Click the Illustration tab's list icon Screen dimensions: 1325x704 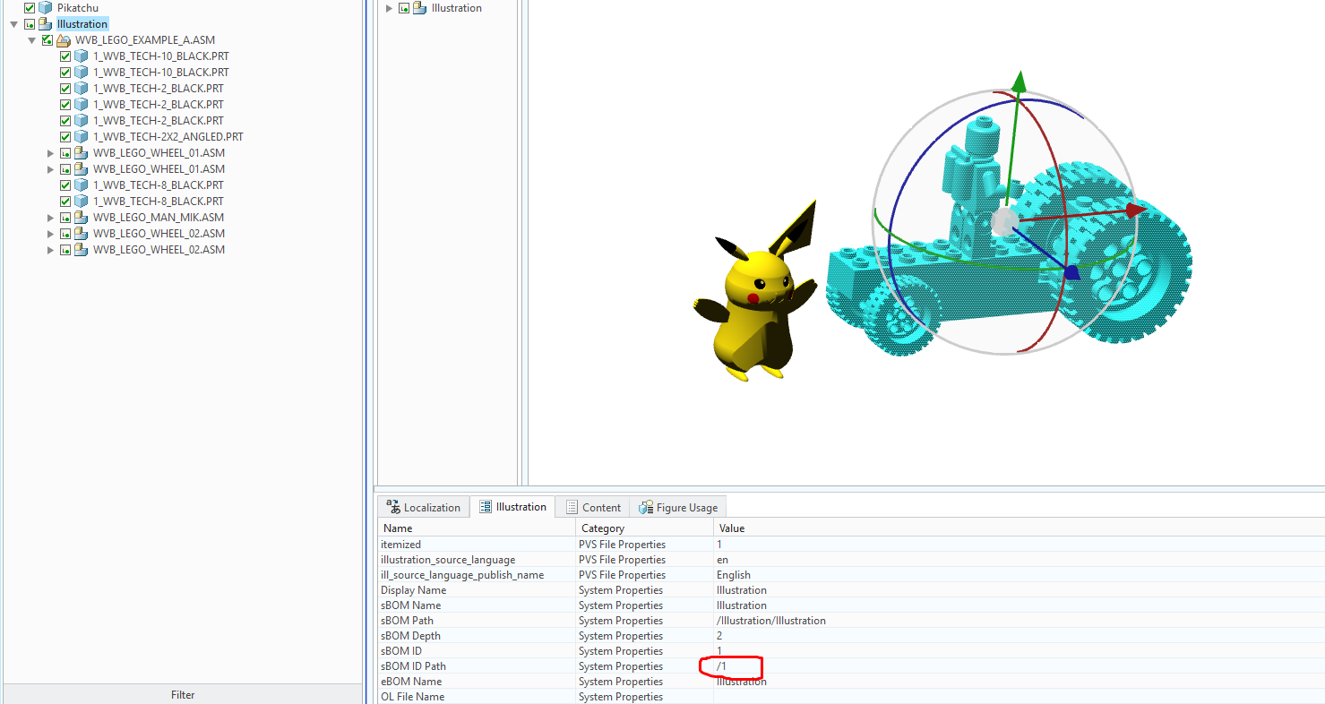(x=486, y=507)
